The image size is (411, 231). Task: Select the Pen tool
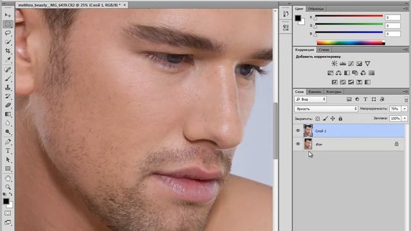(x=8, y=142)
